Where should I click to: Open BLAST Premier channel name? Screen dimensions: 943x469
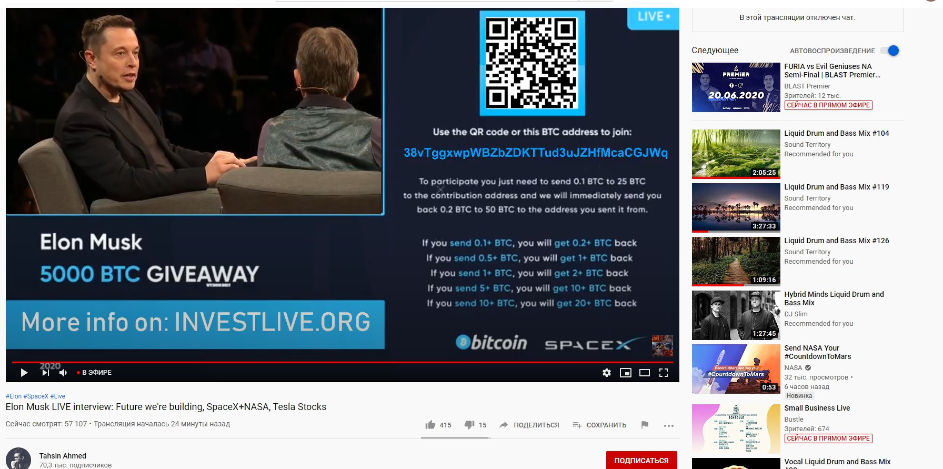point(807,86)
